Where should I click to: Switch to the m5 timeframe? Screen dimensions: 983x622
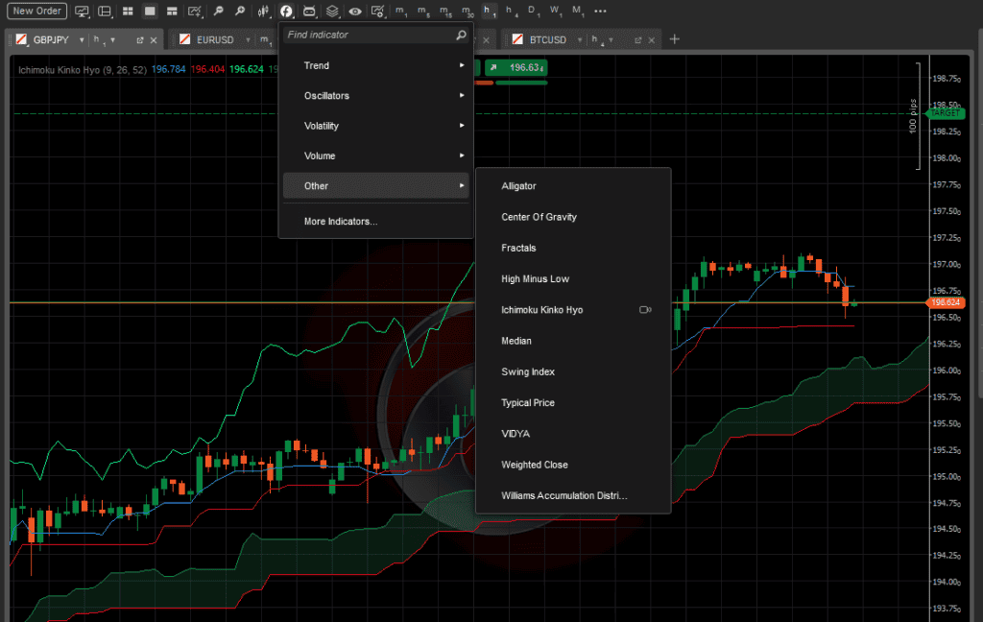click(x=423, y=11)
